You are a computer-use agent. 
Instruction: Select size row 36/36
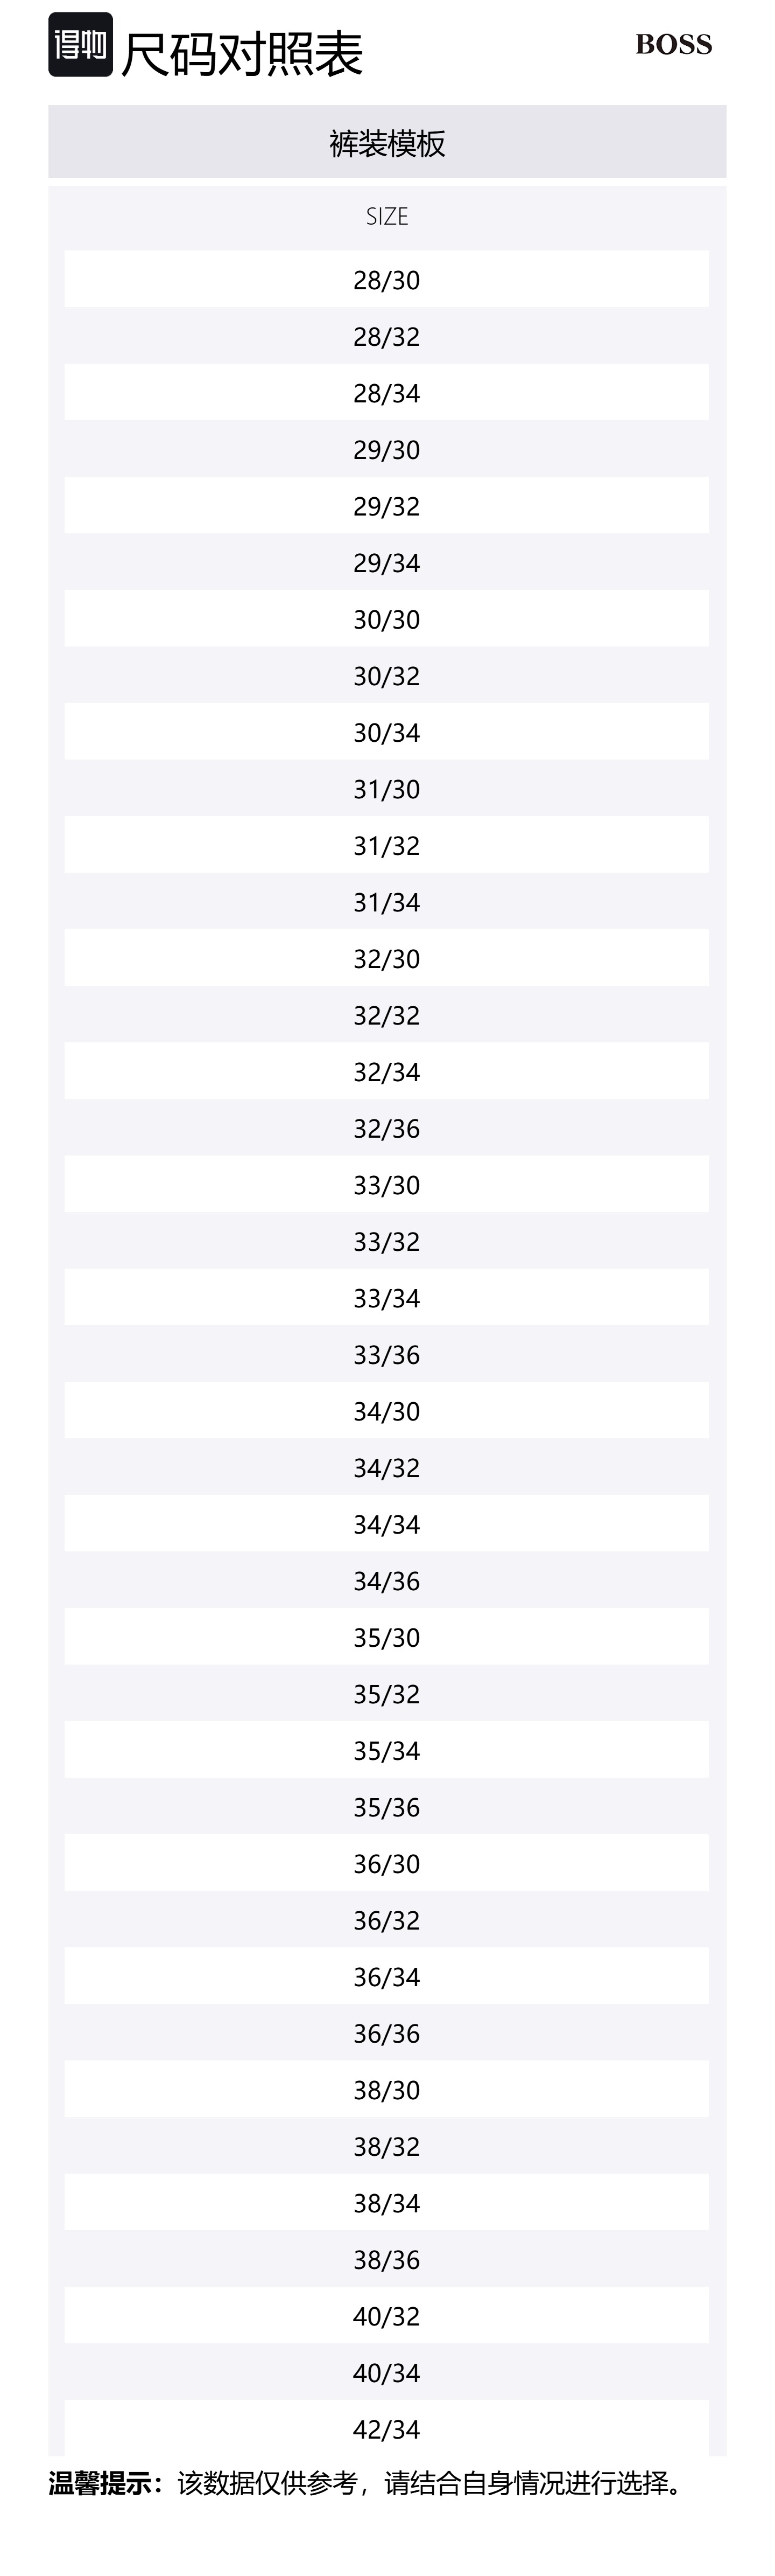pyautogui.click(x=386, y=2033)
